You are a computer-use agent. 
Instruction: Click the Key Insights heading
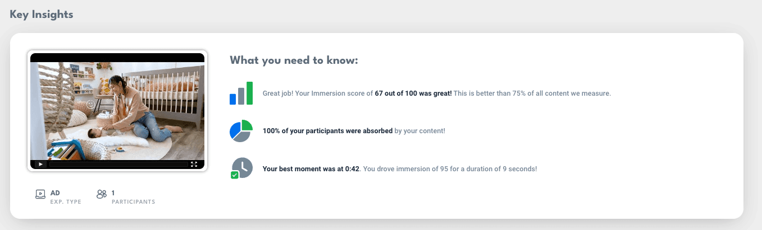(42, 15)
